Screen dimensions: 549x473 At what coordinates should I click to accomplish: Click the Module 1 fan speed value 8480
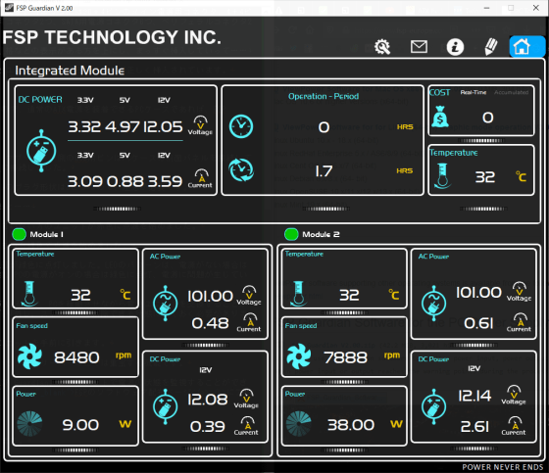(76, 357)
